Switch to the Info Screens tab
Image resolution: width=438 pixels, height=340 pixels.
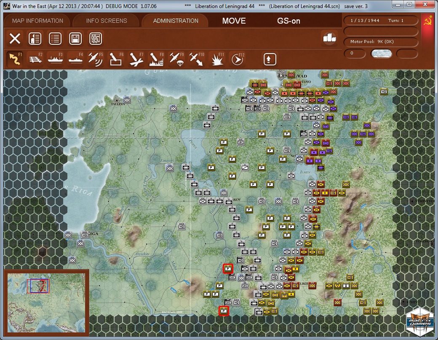pyautogui.click(x=107, y=21)
